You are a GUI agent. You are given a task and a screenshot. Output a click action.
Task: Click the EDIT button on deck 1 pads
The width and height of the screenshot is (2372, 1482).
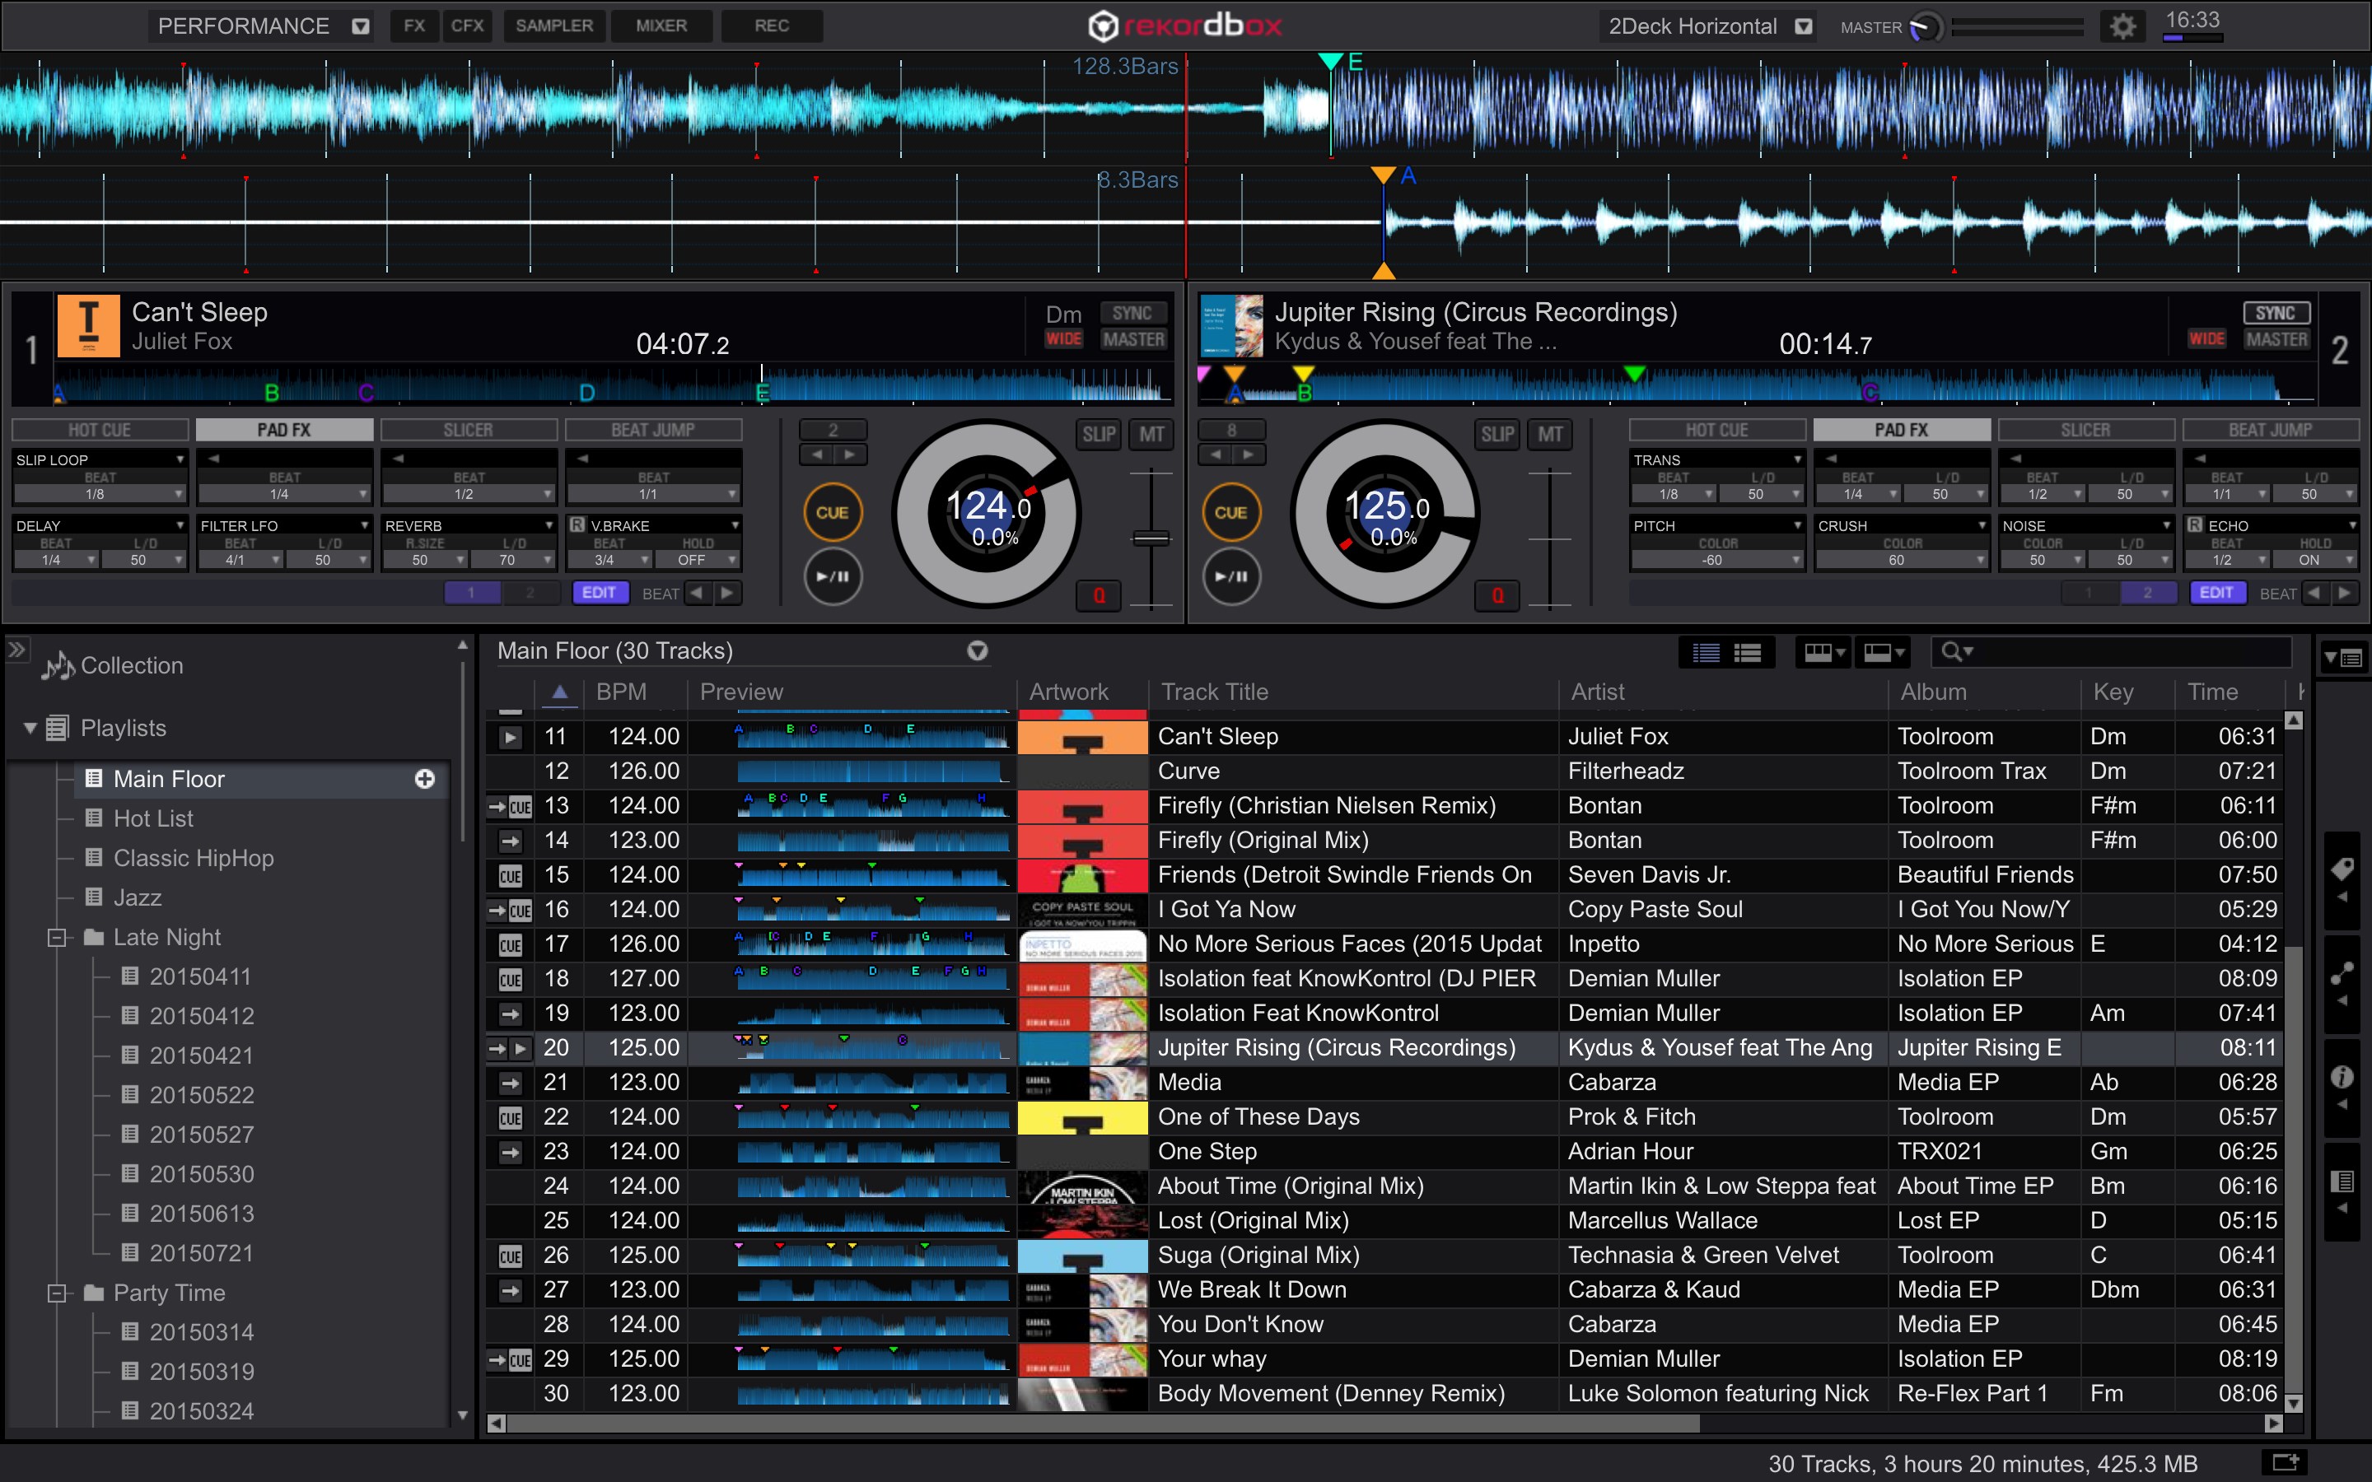click(599, 593)
